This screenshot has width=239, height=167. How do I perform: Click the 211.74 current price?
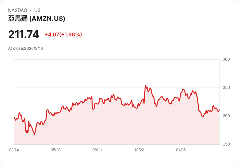click(x=23, y=34)
